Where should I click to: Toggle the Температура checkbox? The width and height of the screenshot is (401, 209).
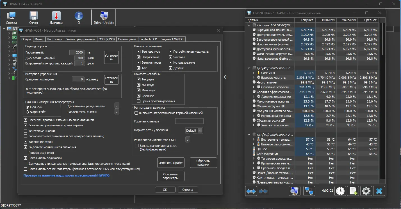139,52
